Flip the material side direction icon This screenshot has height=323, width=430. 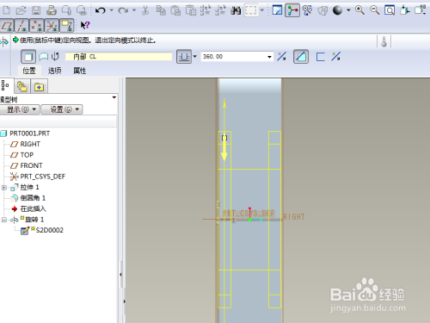(335, 57)
